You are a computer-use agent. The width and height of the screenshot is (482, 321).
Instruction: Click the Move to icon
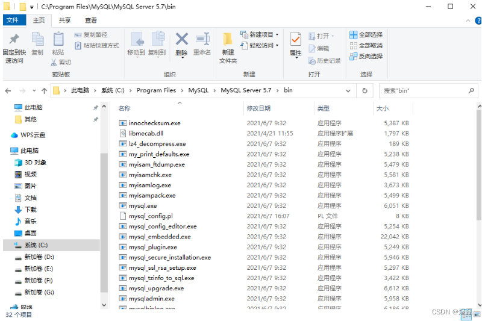tap(136, 39)
